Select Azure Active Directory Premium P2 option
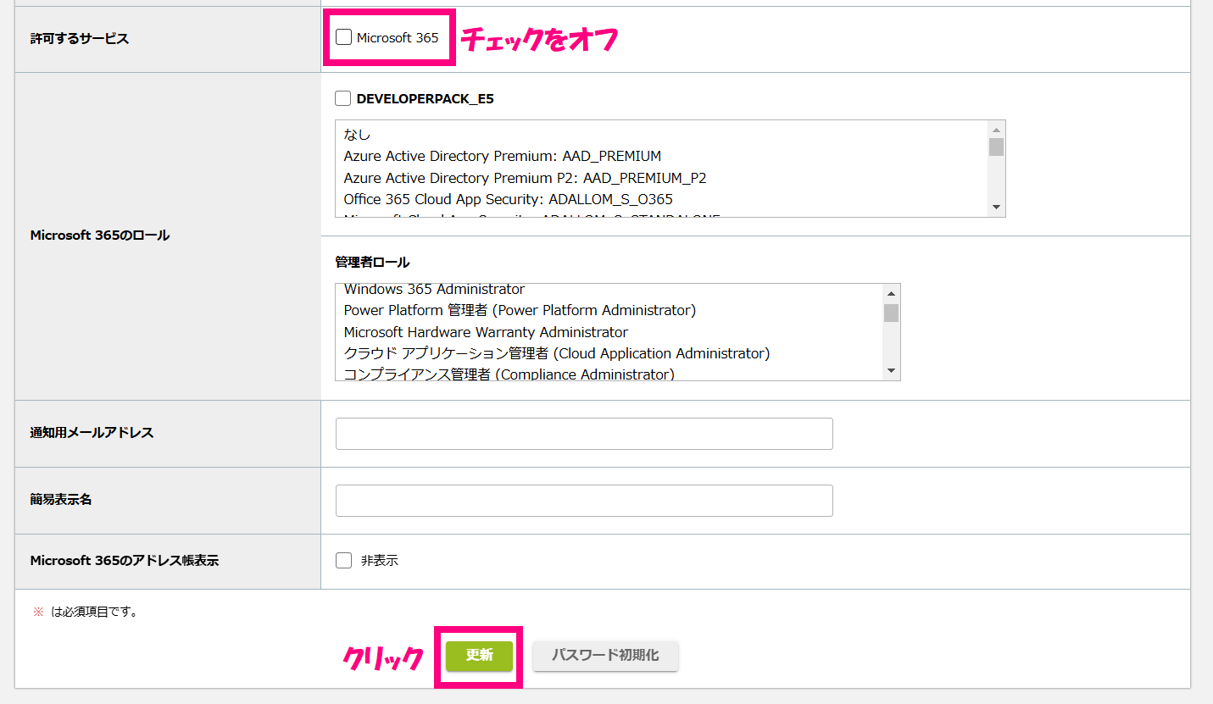1213x704 pixels. point(525,178)
